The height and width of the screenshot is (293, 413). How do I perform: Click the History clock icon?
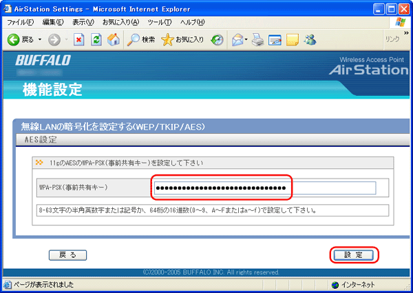tap(217, 40)
